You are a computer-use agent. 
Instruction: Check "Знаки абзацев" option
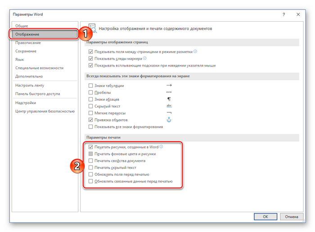(x=91, y=99)
